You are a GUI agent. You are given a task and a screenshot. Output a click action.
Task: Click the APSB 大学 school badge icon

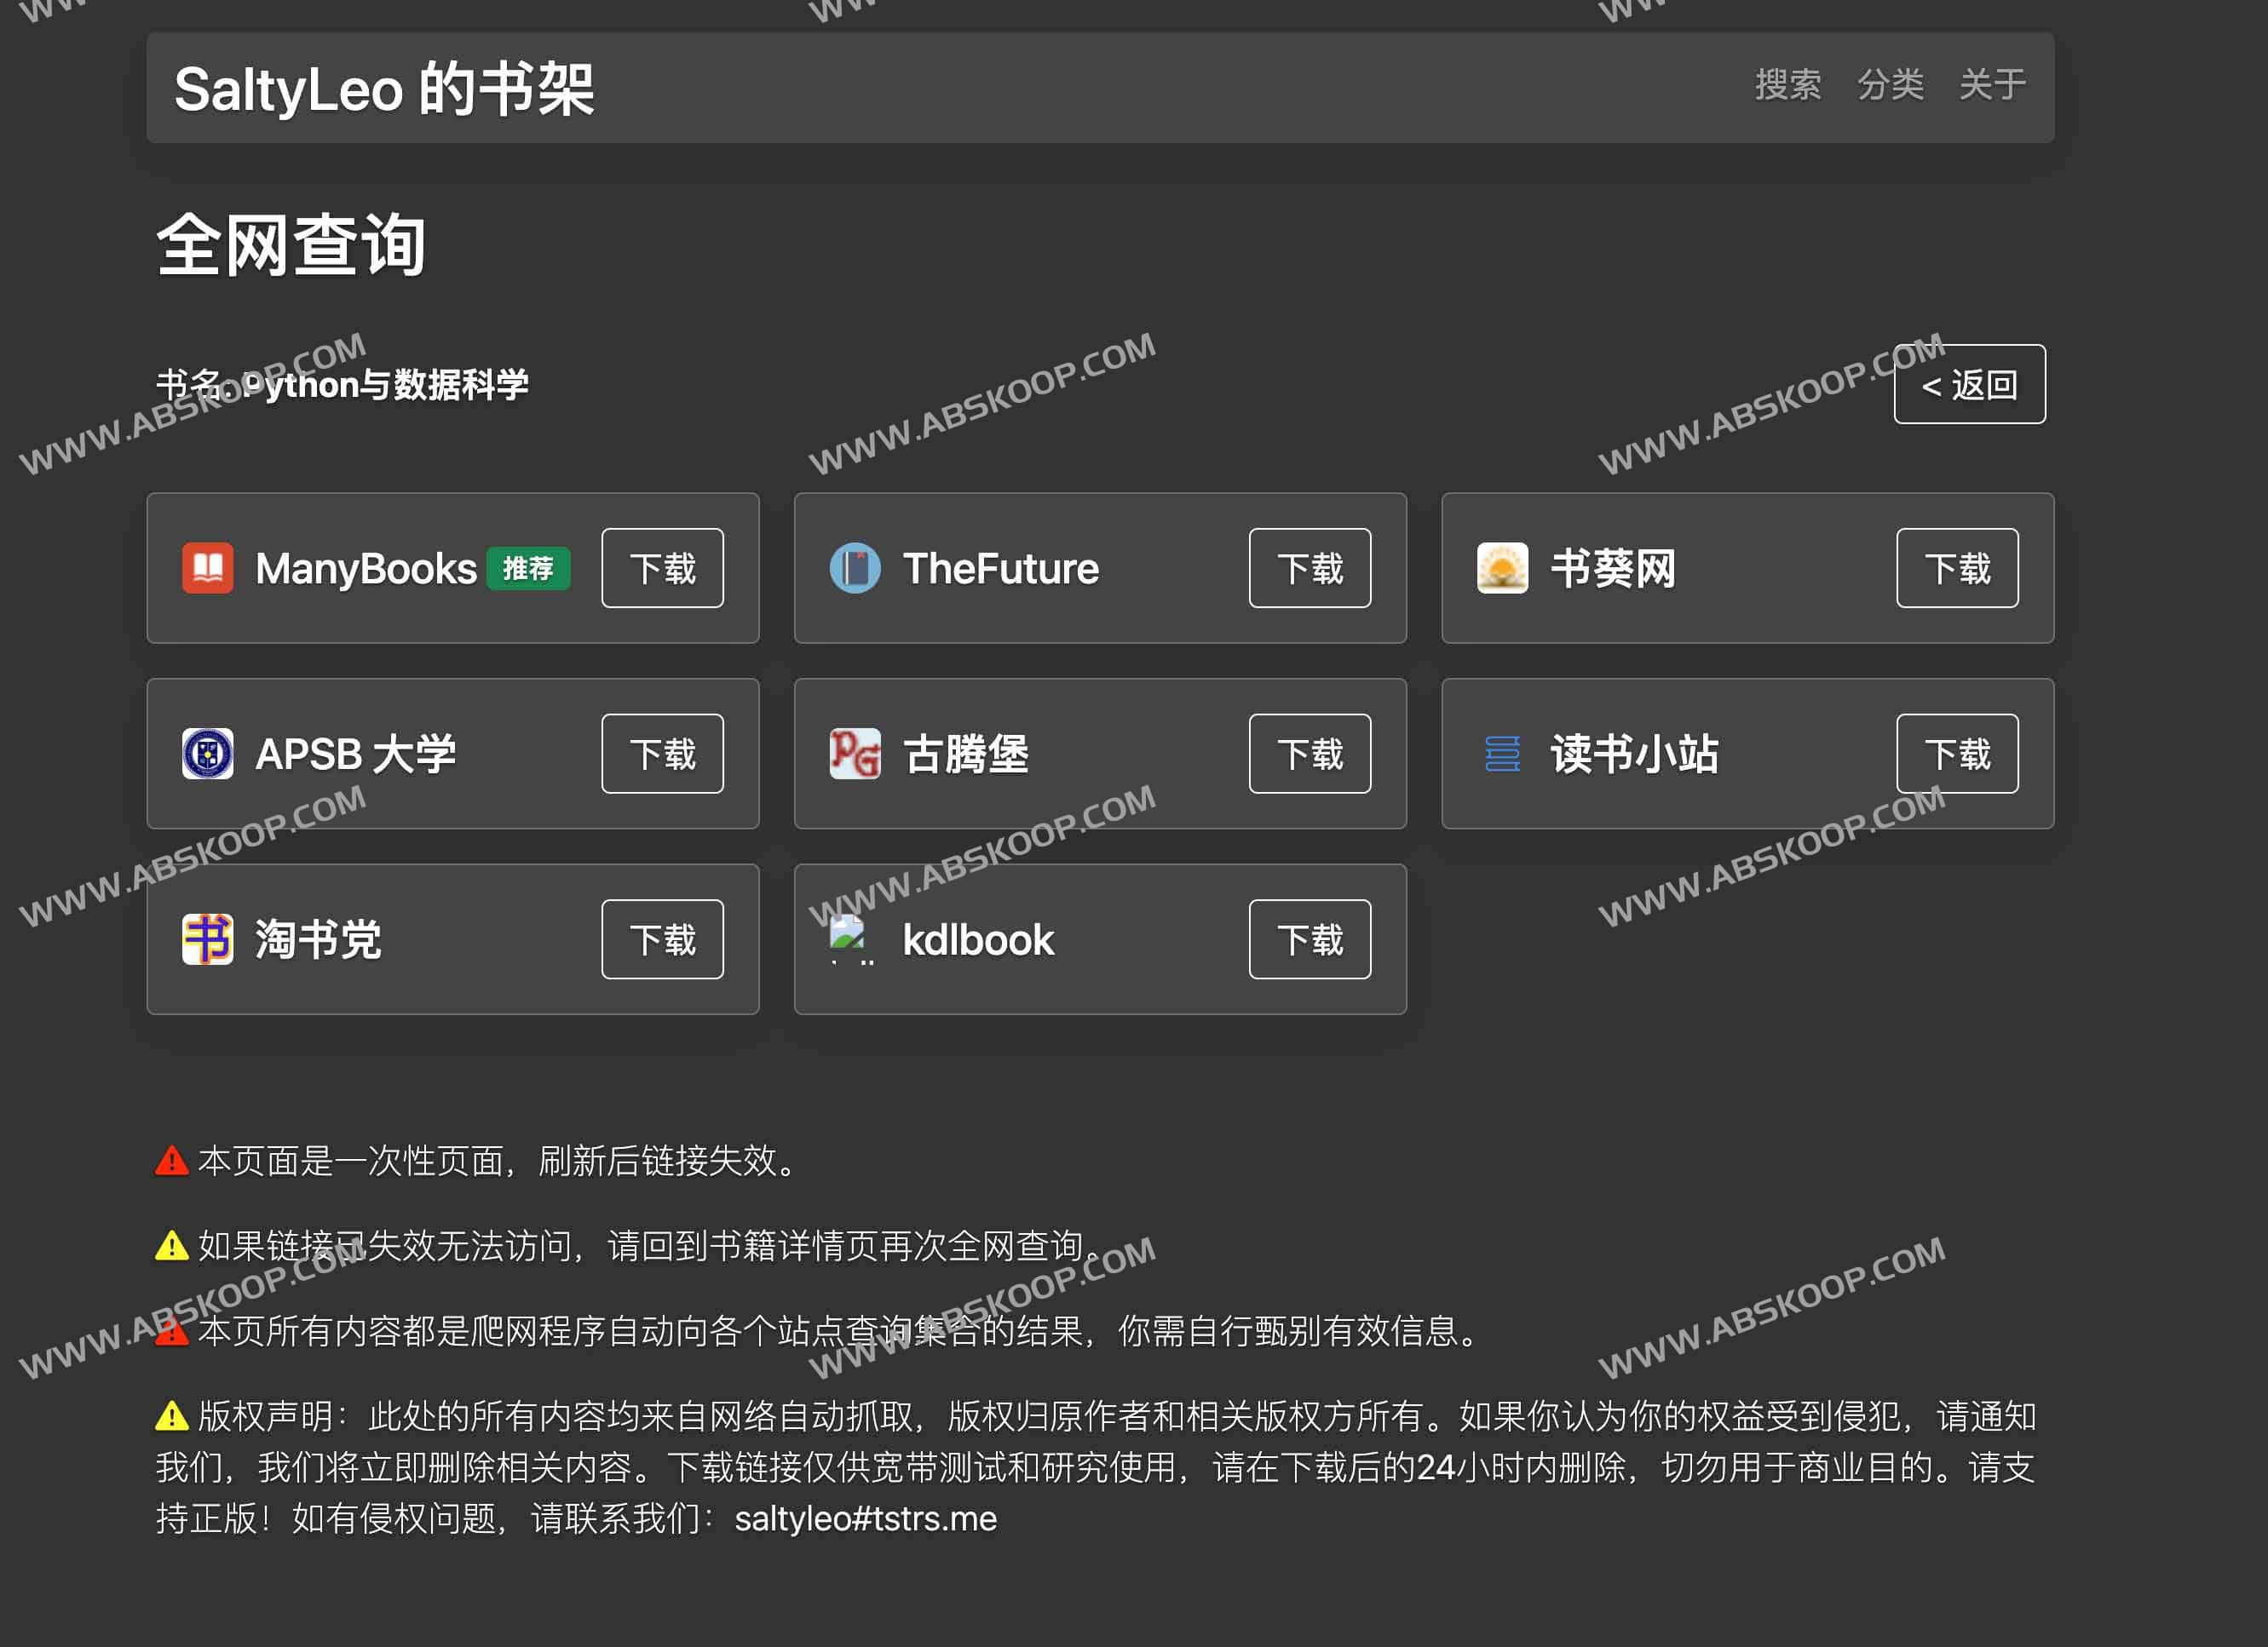click(207, 753)
